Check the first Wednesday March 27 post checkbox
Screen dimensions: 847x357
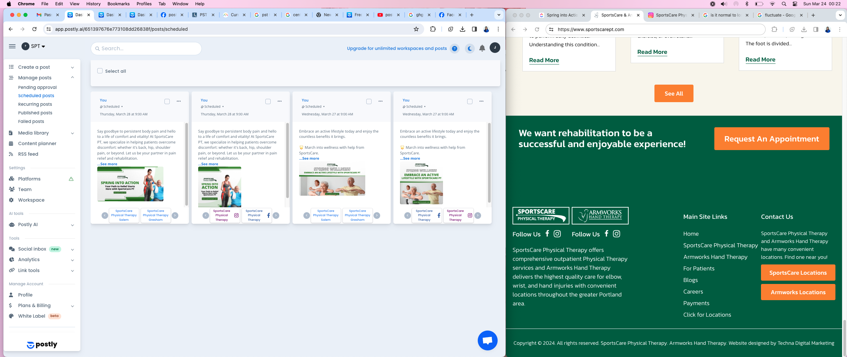click(x=369, y=101)
